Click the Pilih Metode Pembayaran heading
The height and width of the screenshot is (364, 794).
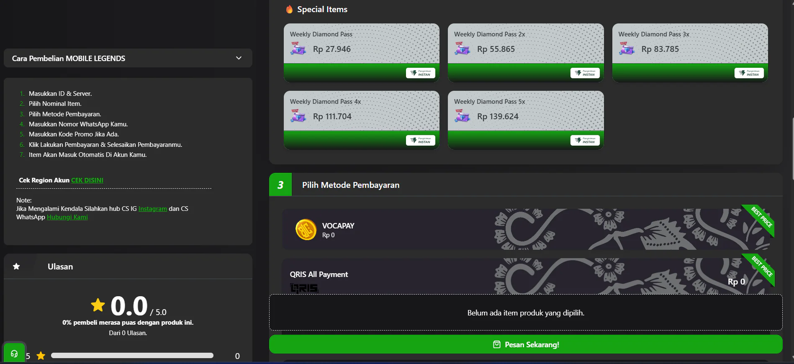[x=351, y=185]
